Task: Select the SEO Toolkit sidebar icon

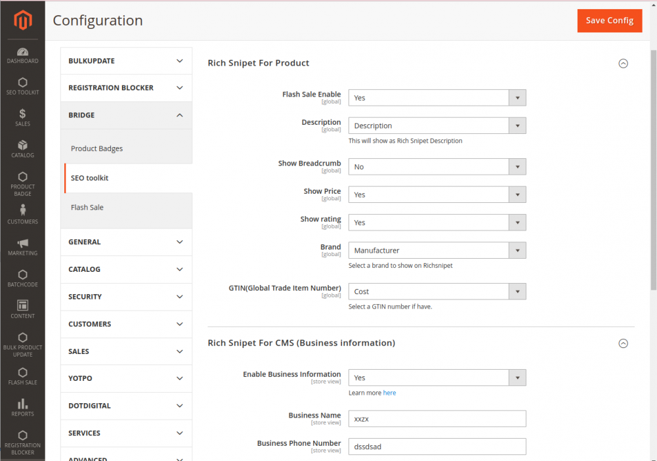Action: tap(22, 85)
